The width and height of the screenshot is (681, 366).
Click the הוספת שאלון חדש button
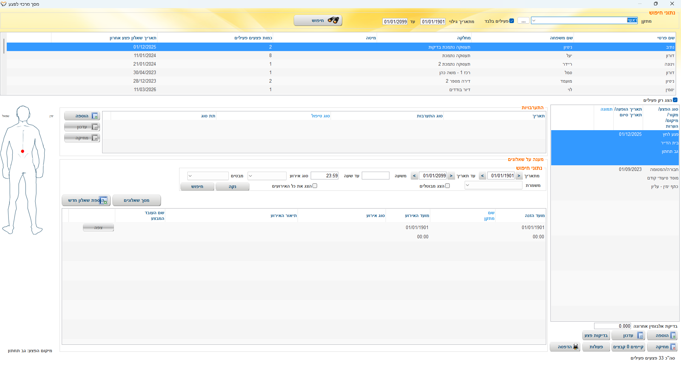pos(87,200)
